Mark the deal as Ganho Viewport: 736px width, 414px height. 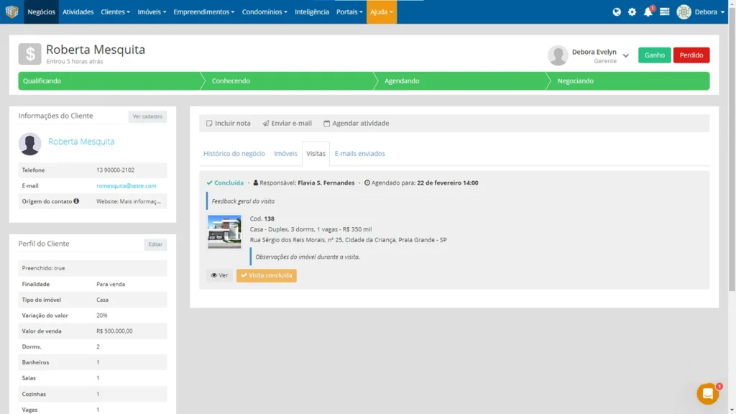(x=654, y=55)
